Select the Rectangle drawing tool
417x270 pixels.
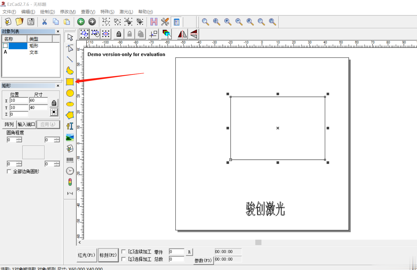tap(70, 82)
